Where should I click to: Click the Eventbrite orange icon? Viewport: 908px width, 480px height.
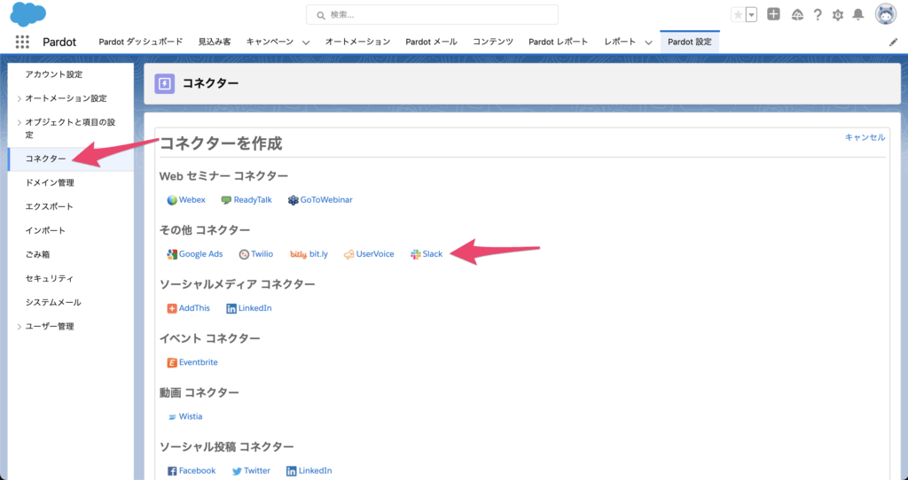coord(172,362)
